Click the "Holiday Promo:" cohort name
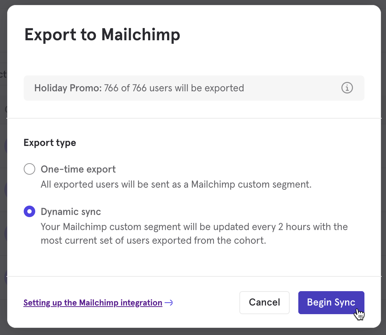 pos(68,88)
